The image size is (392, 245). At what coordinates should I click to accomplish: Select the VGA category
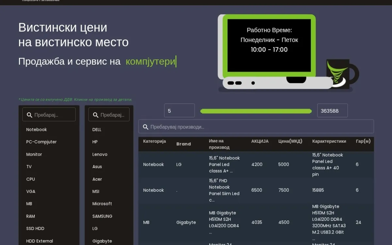tap(31, 191)
